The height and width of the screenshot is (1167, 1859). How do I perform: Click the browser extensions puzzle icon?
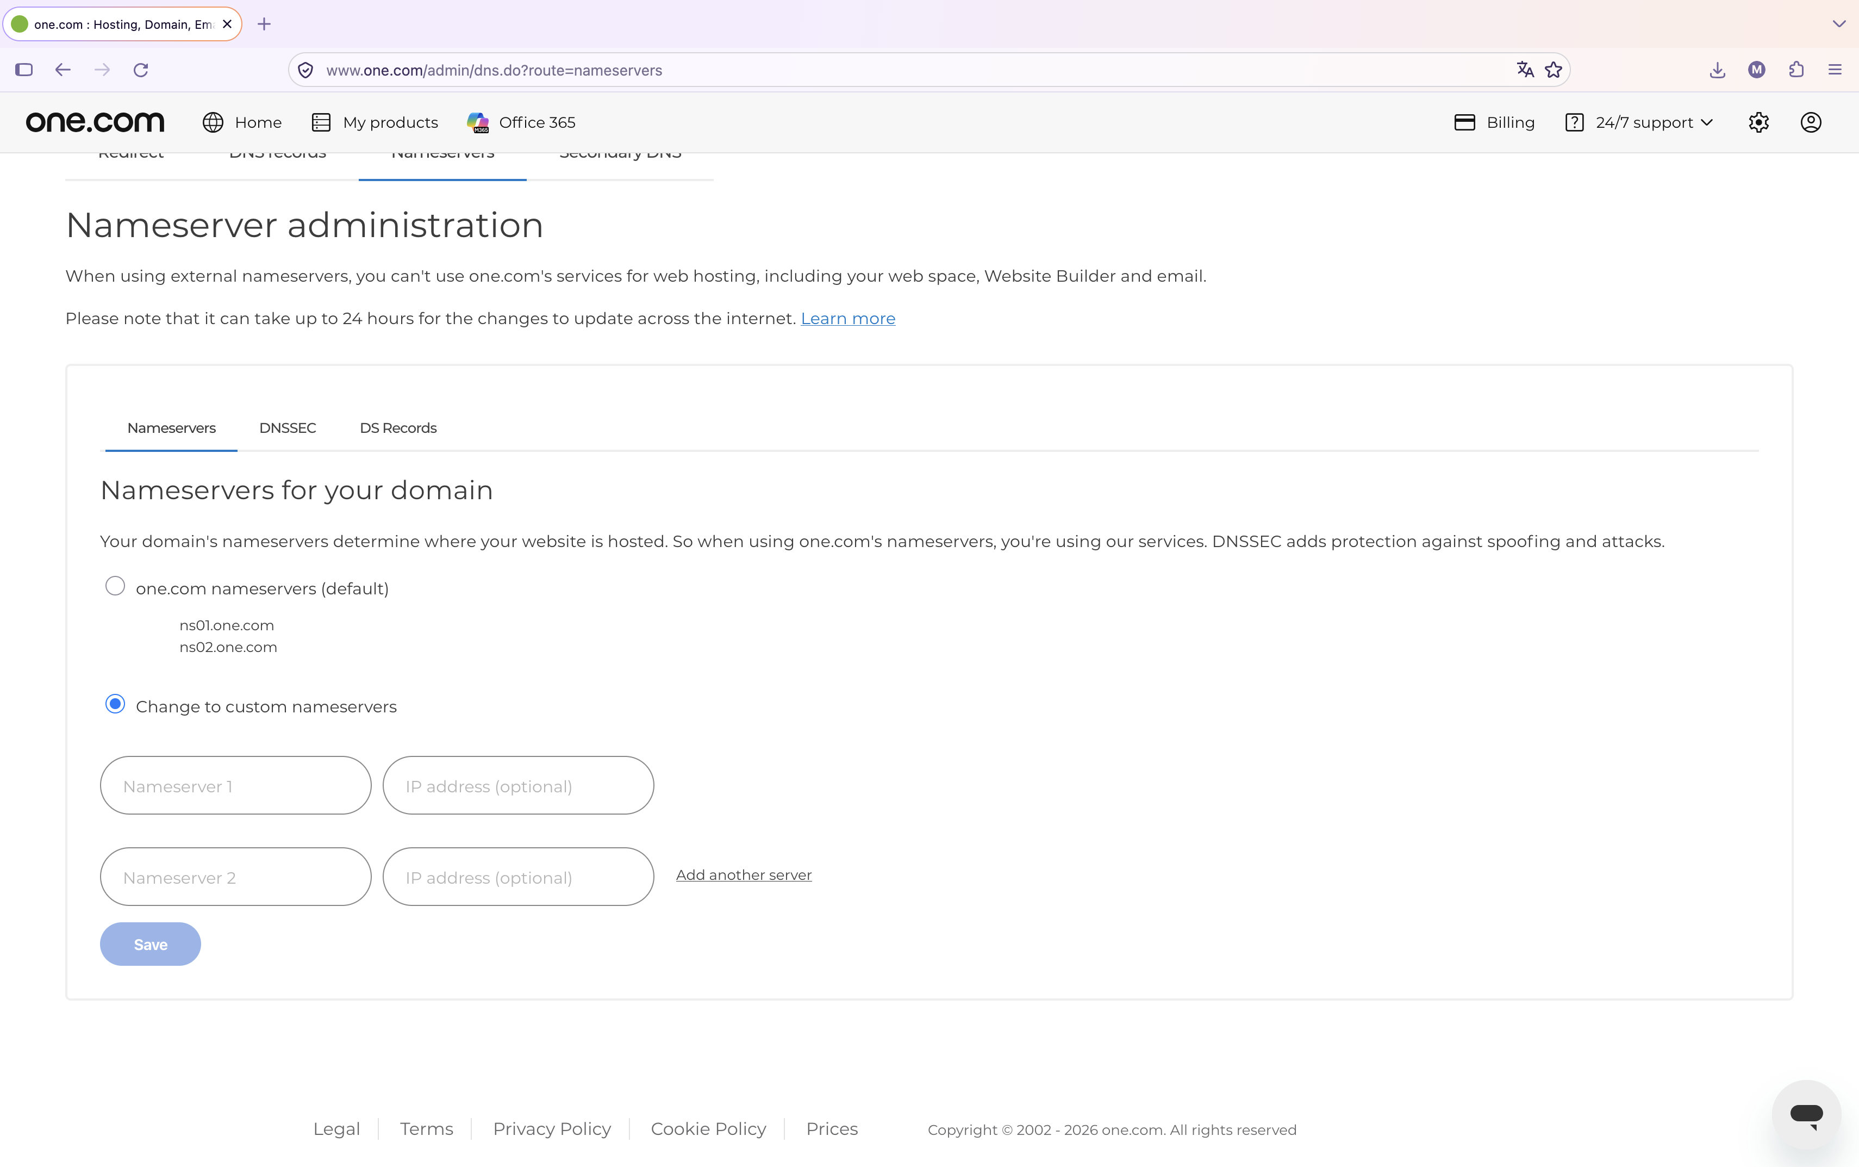click(1796, 70)
